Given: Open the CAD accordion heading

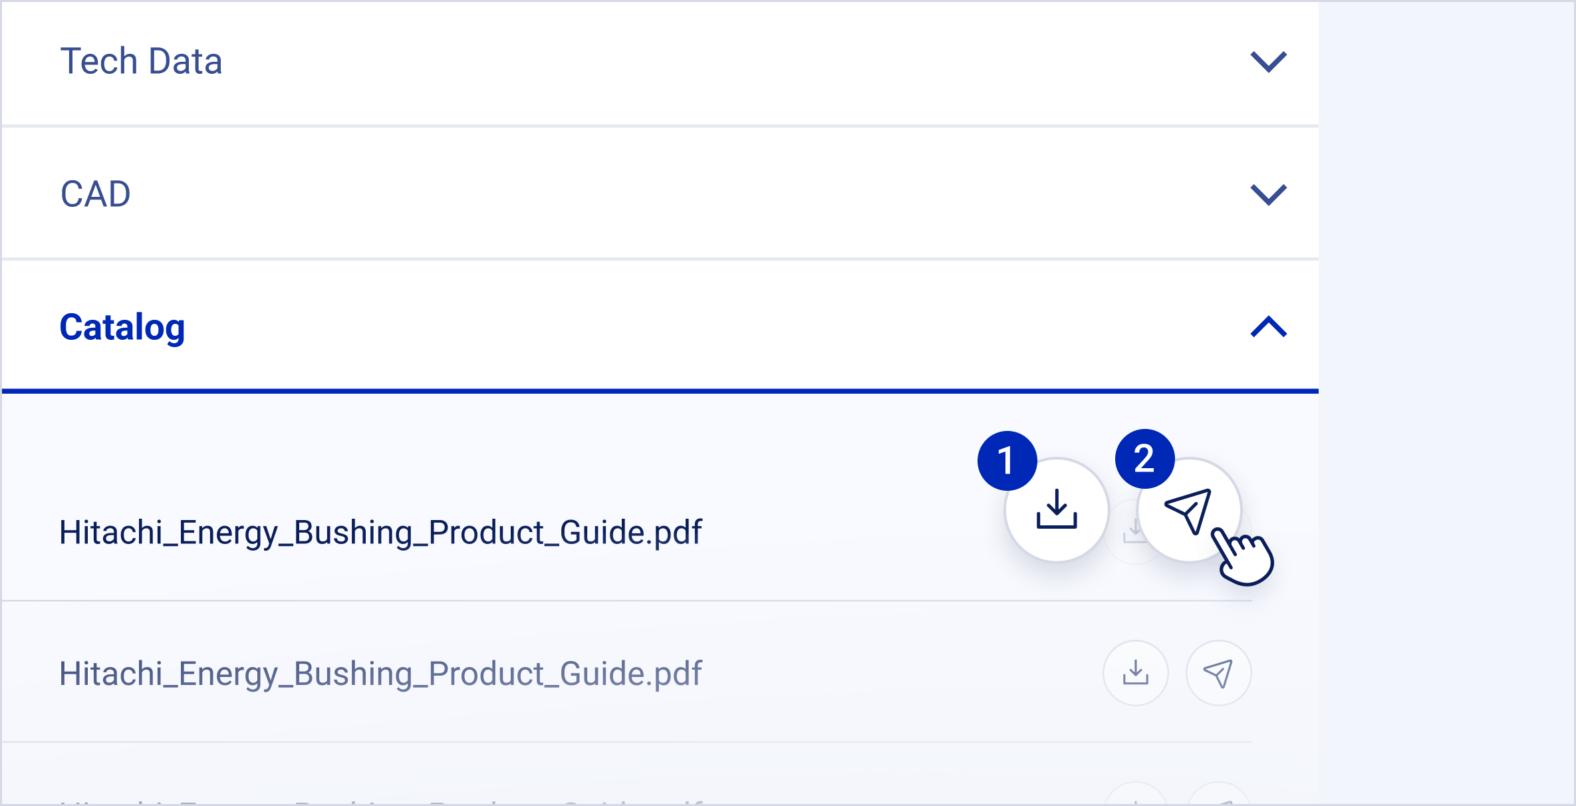Looking at the screenshot, I should point(96,194).
